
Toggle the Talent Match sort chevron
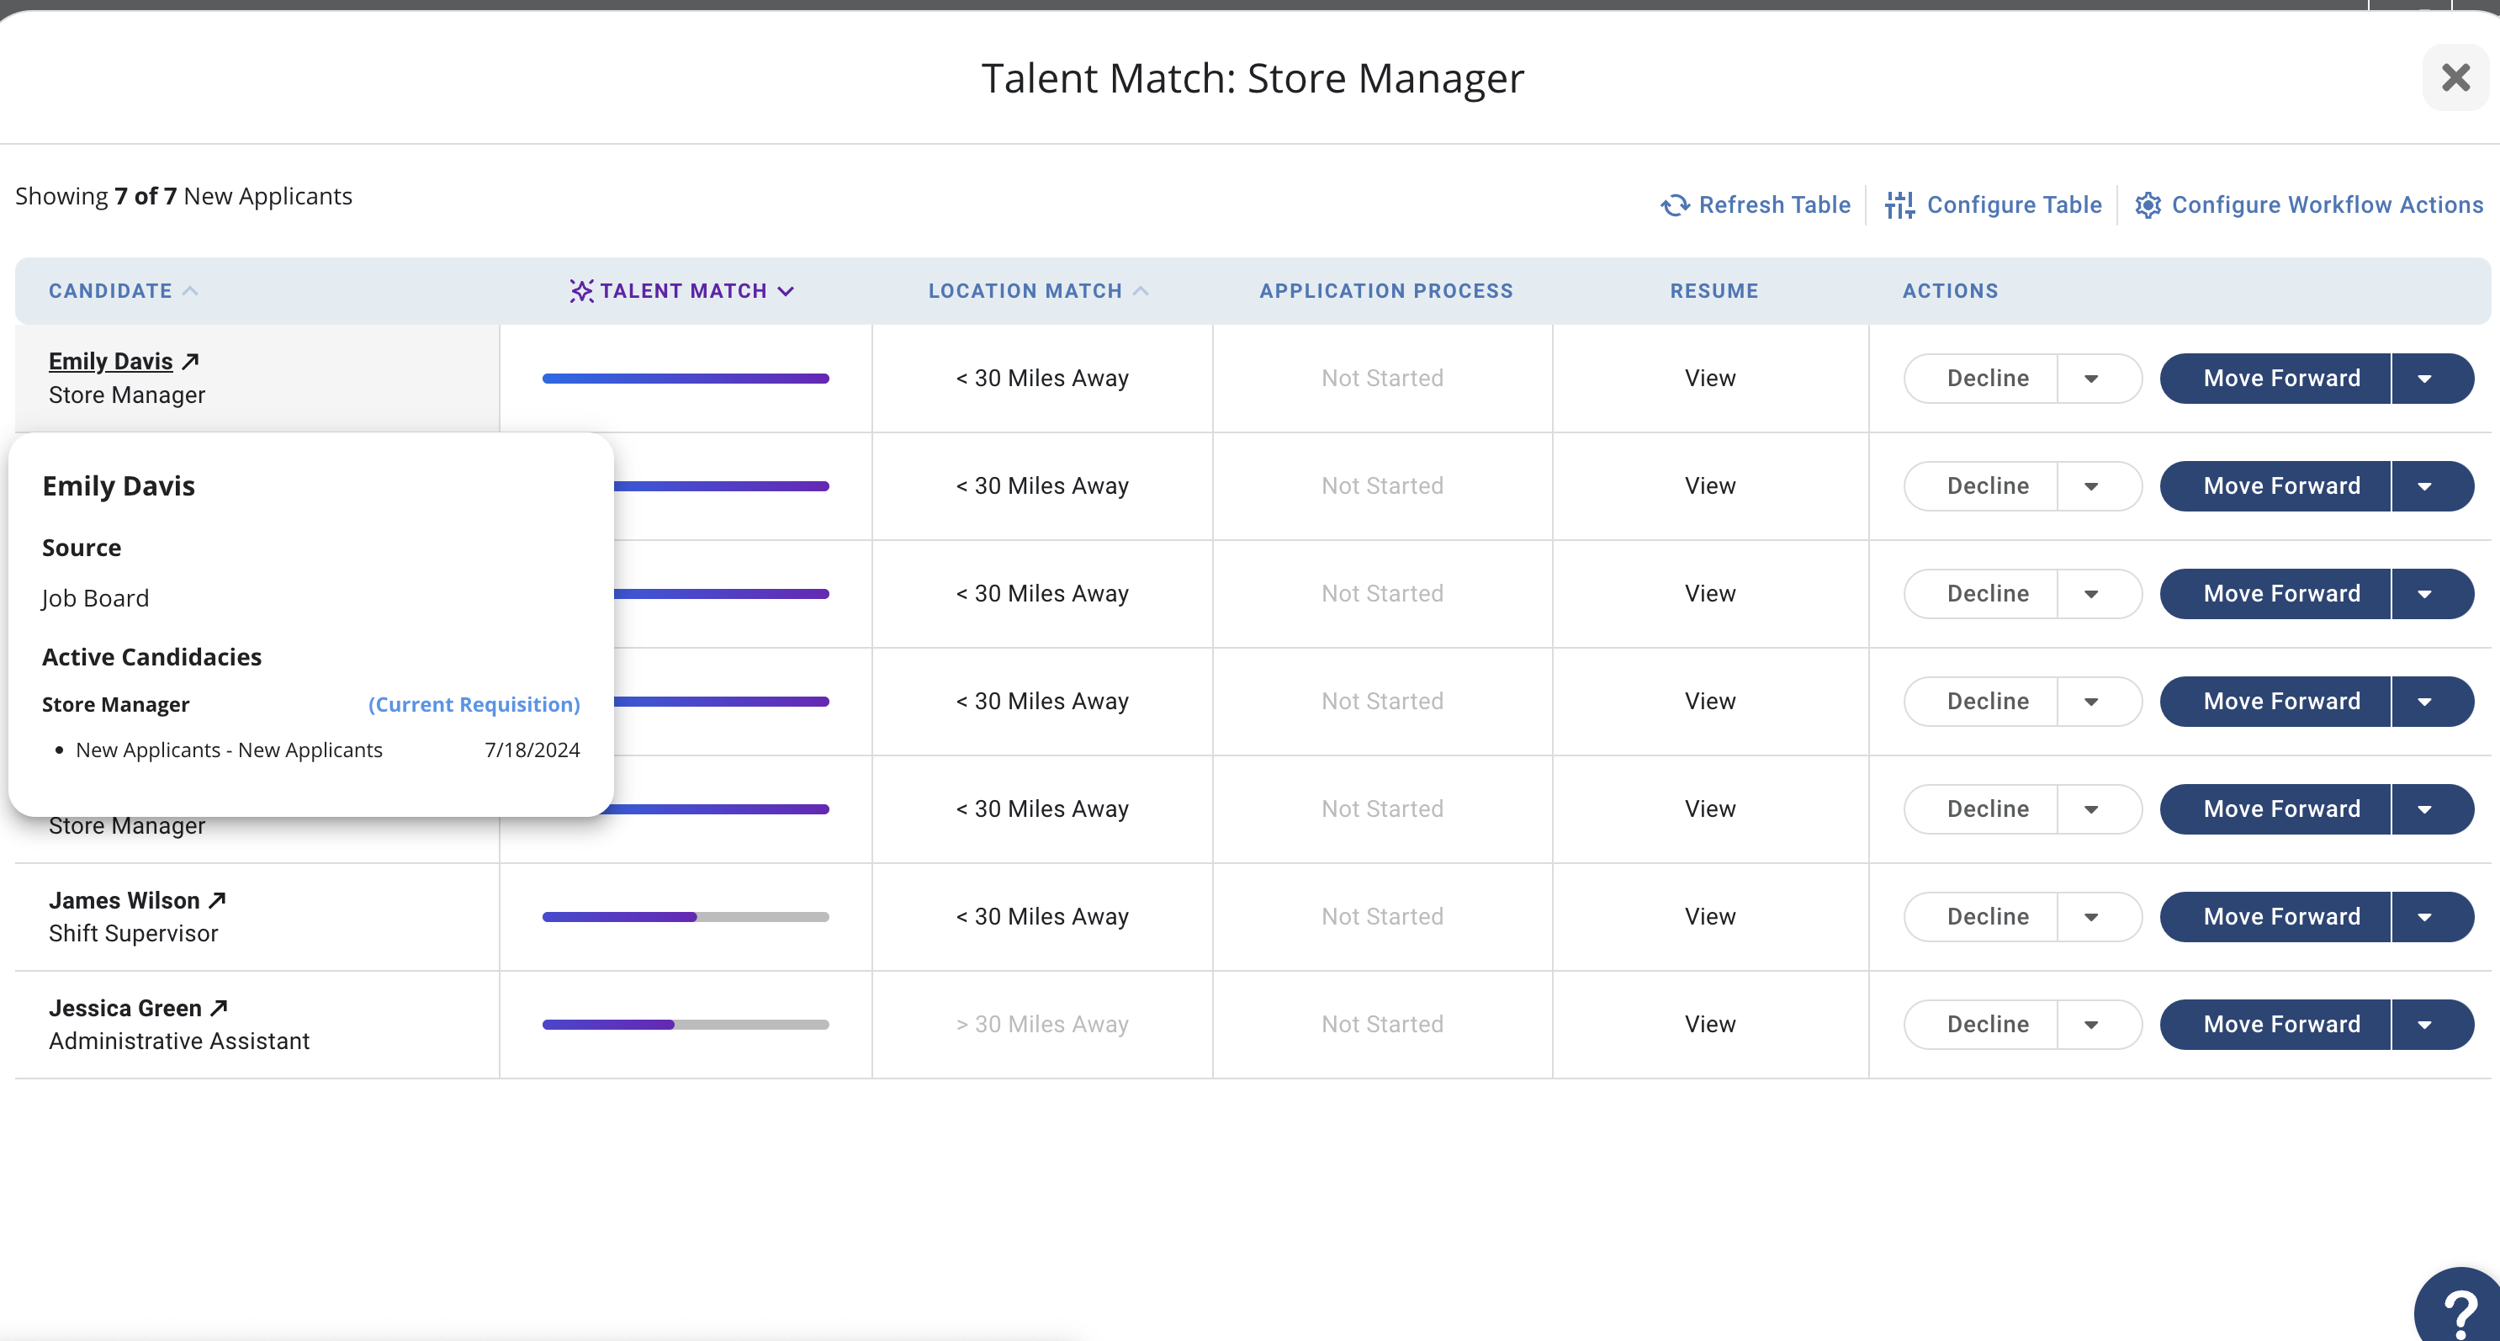tap(787, 291)
